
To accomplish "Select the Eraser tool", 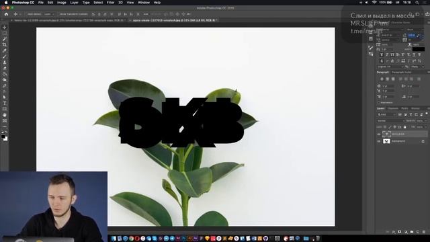I will (5, 69).
